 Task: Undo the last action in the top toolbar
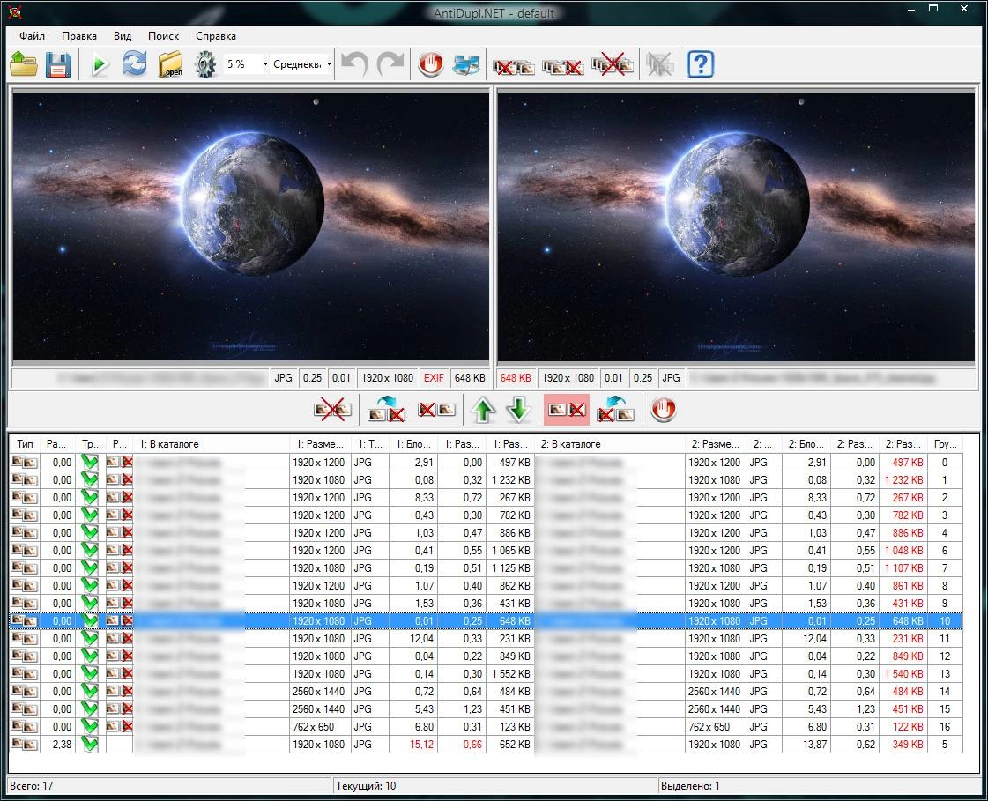coord(355,64)
